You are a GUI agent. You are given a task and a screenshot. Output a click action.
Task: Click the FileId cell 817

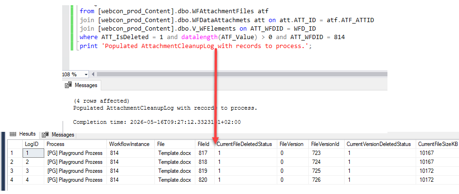(x=205, y=153)
